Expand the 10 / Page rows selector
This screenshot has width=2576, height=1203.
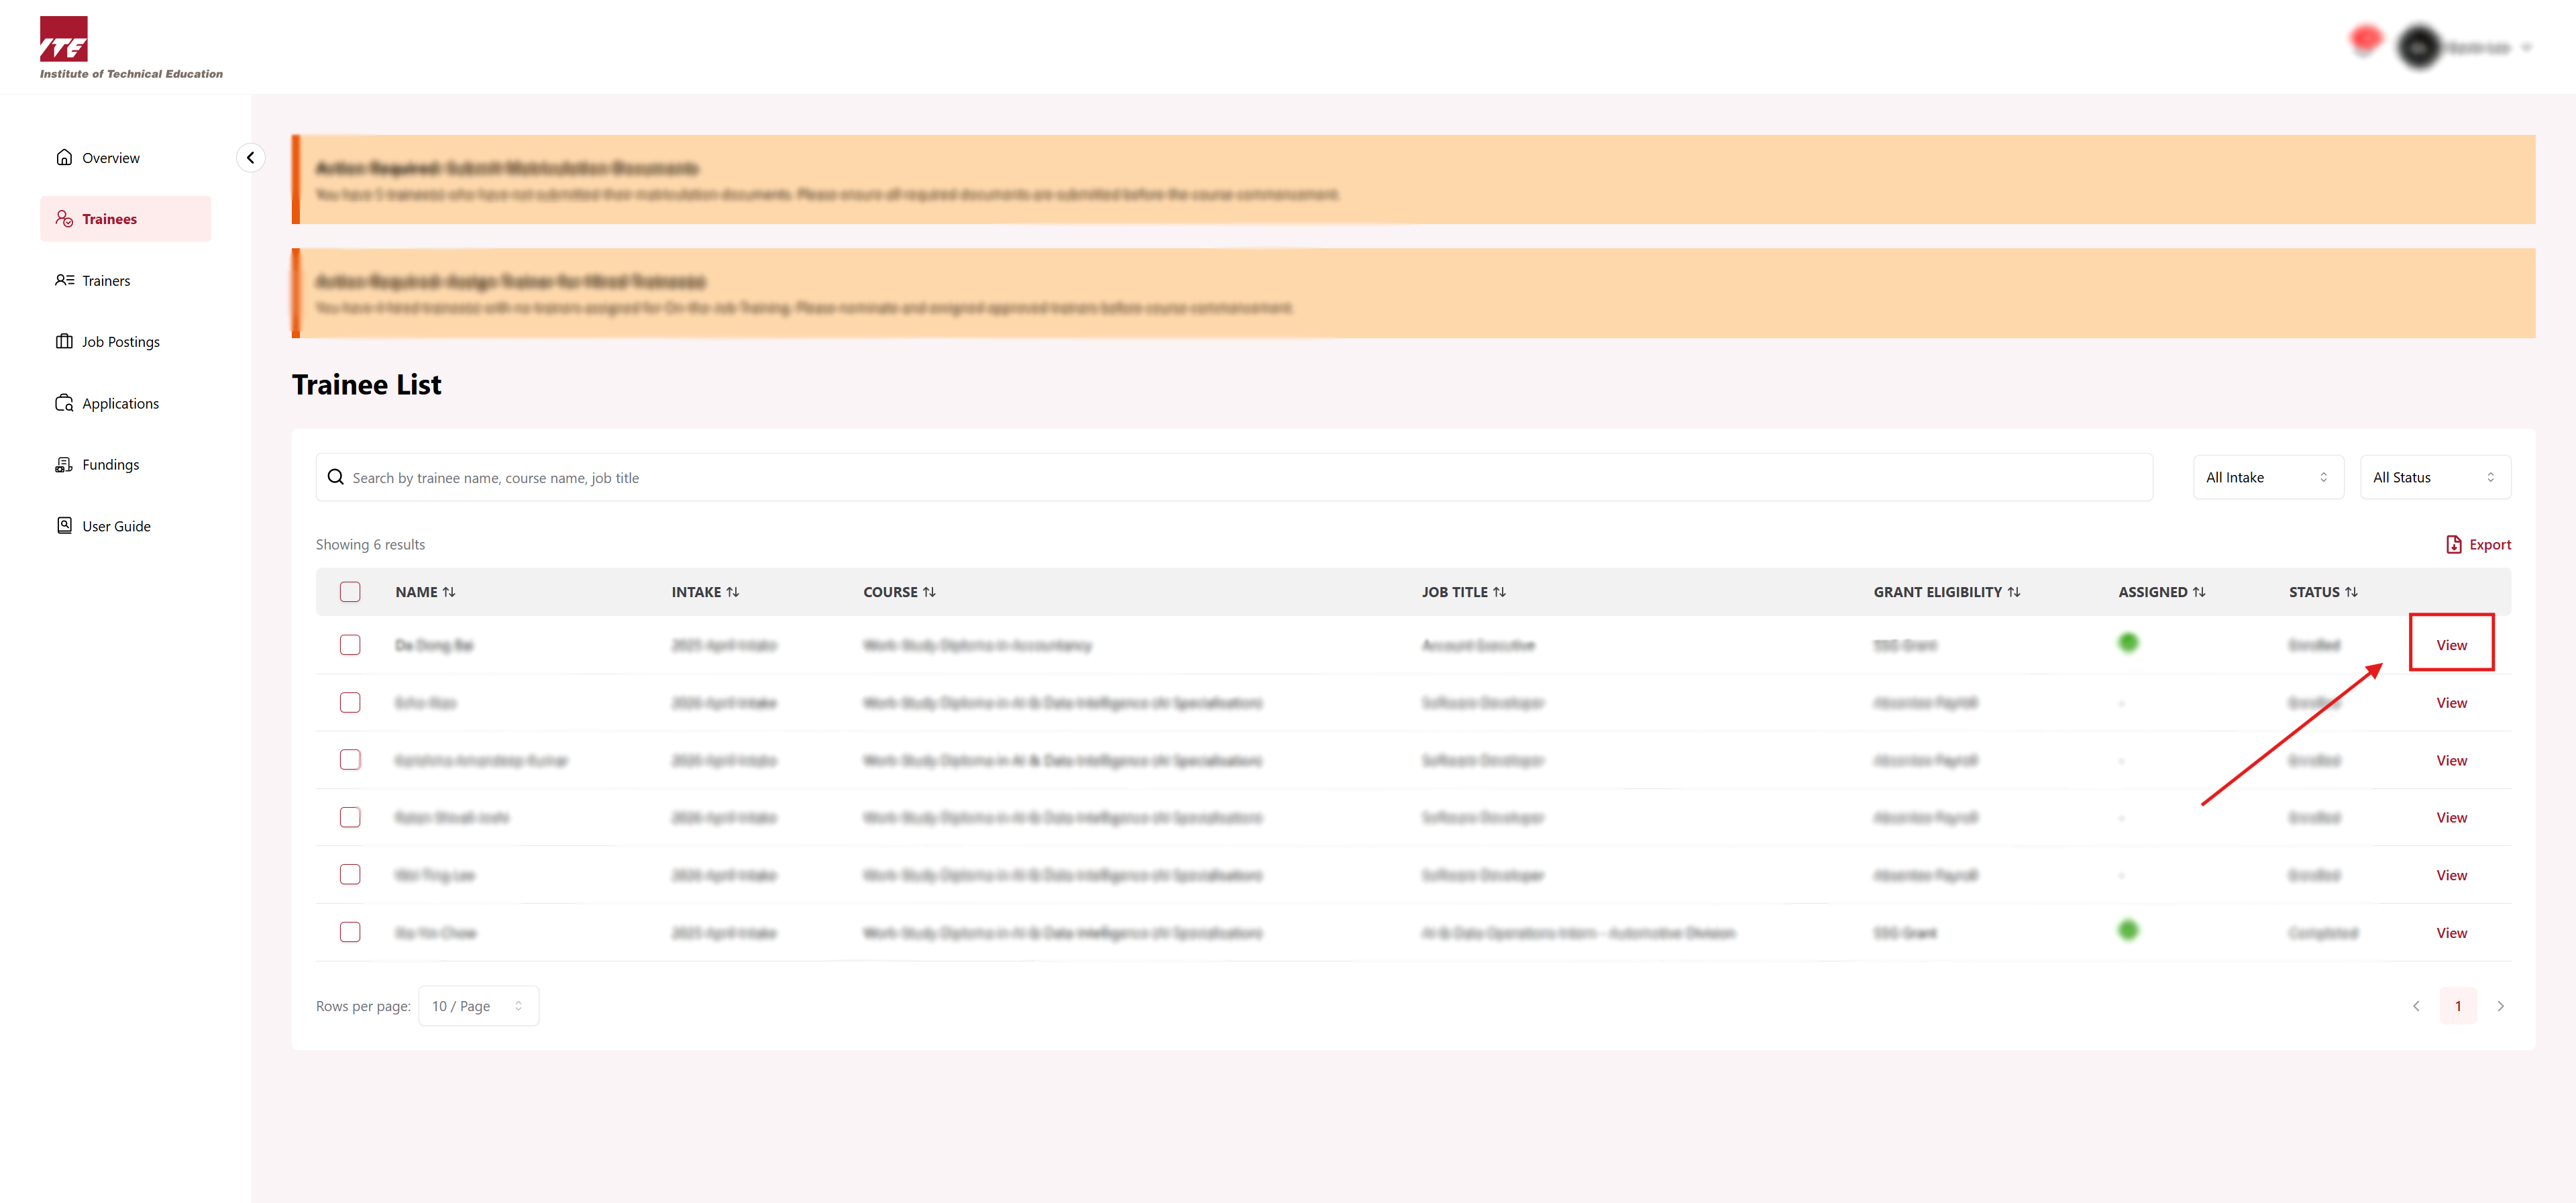[x=478, y=1006]
